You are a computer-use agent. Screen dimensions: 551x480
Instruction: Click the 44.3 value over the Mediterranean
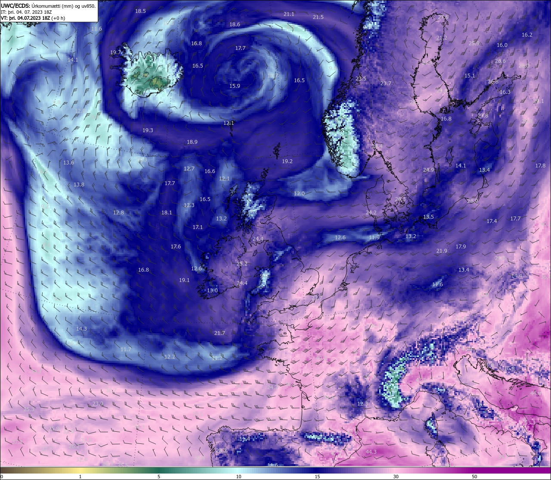click(x=371, y=452)
